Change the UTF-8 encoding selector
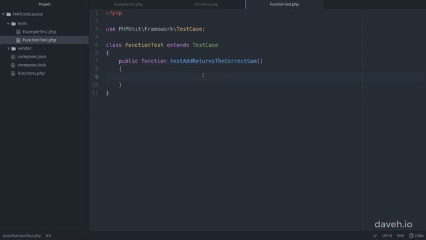The image size is (426, 240). (387, 235)
